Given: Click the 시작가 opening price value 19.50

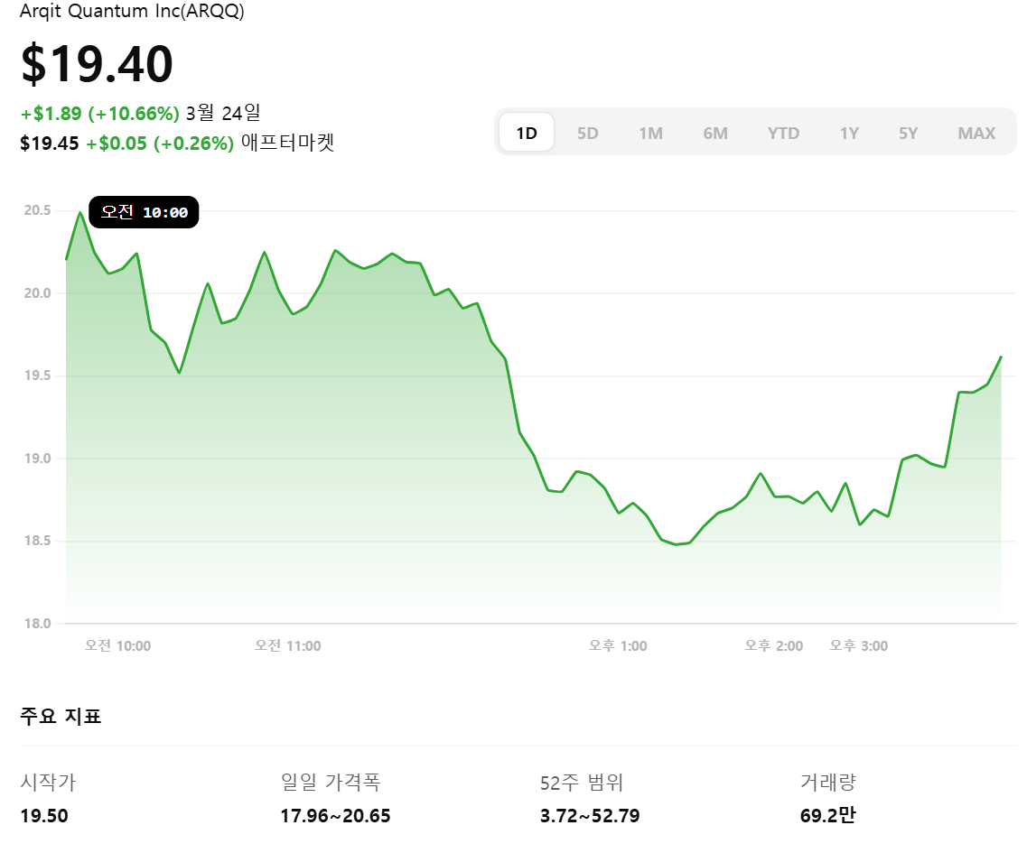Looking at the screenshot, I should click(42, 815).
